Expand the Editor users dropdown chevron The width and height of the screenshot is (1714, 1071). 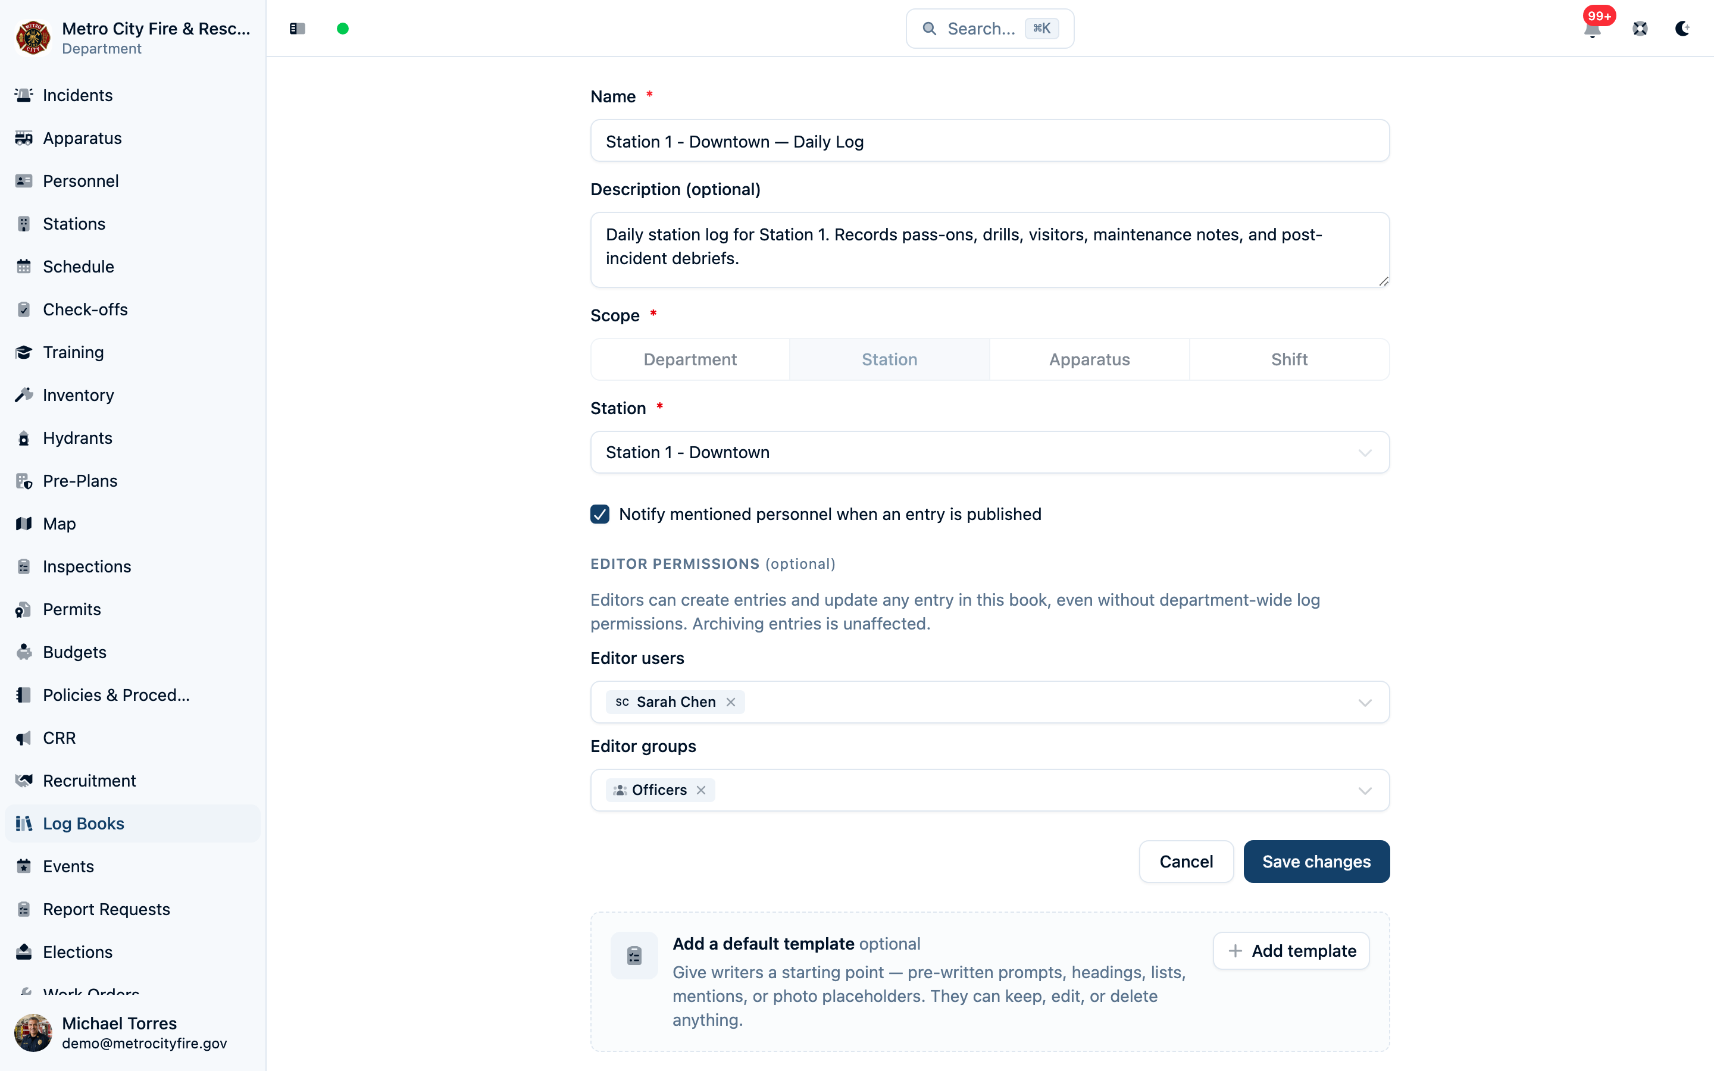click(1365, 703)
